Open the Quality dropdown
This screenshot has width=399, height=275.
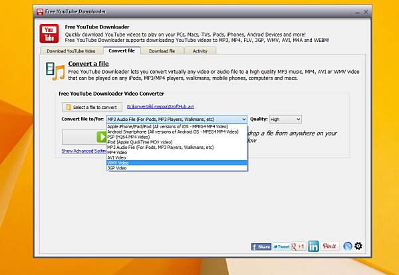(x=285, y=119)
